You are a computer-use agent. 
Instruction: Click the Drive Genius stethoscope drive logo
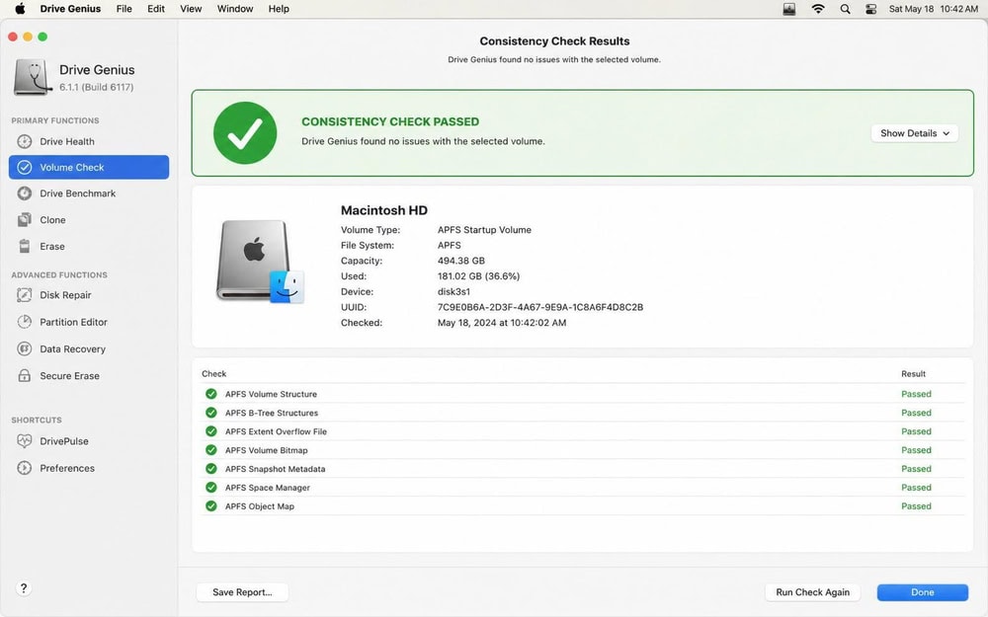pyautogui.click(x=33, y=77)
